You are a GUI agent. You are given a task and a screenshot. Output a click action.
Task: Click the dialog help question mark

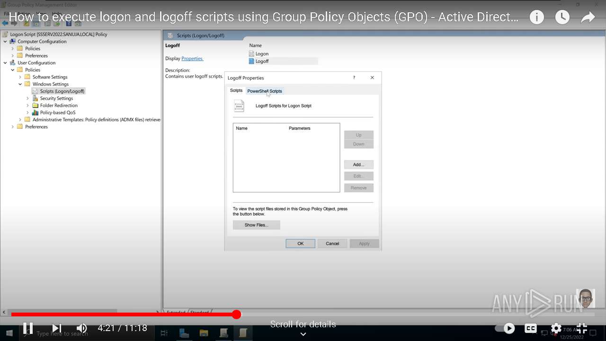click(354, 78)
